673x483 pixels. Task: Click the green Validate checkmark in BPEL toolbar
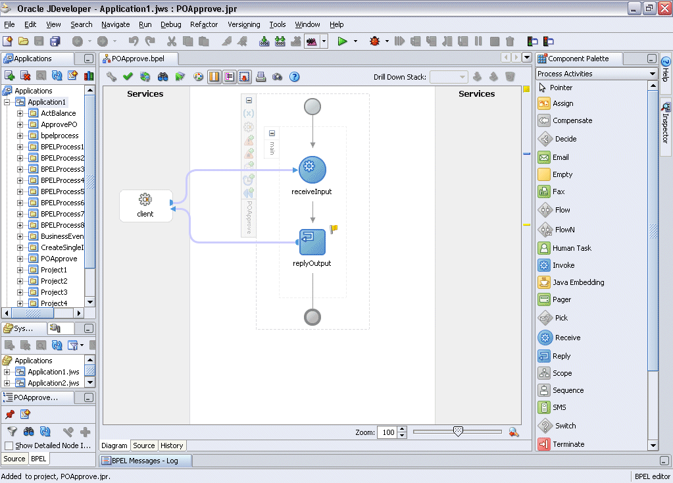click(x=128, y=77)
